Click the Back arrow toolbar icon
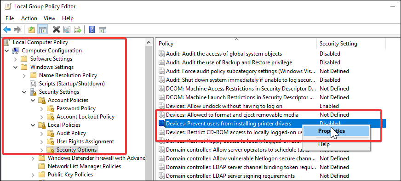The height and width of the screenshot is (181, 401). point(7,30)
